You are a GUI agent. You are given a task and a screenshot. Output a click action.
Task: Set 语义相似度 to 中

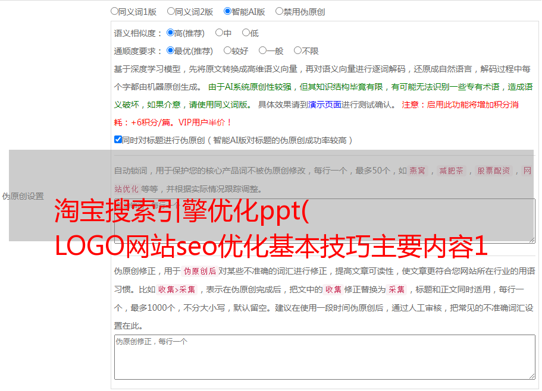click(x=219, y=33)
